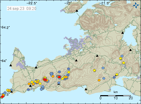Select the black triangle station beside the large lake
The width and height of the screenshot is (141, 104).
(122, 33)
